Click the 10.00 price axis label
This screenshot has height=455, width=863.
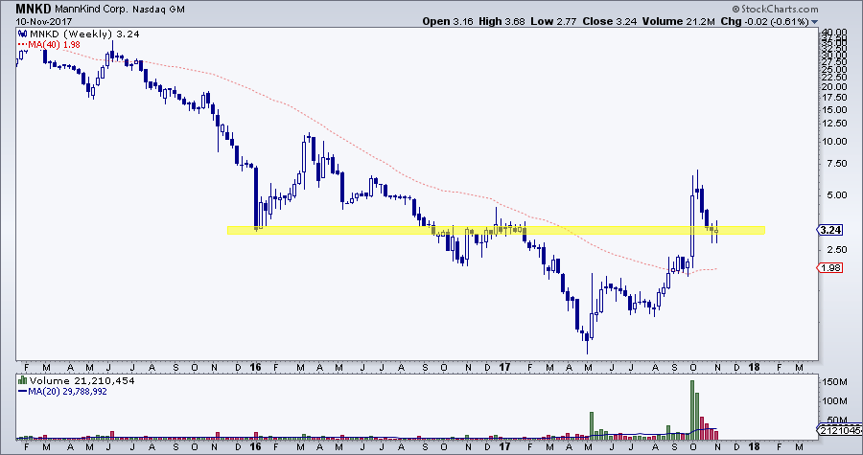(833, 141)
